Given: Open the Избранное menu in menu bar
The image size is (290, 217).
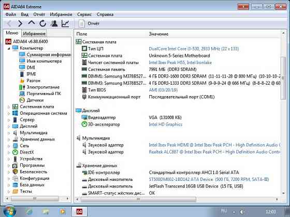Looking at the screenshot, I should (x=61, y=14).
